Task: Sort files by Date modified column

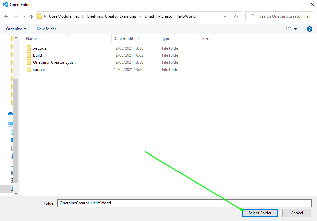Action: tap(126, 39)
